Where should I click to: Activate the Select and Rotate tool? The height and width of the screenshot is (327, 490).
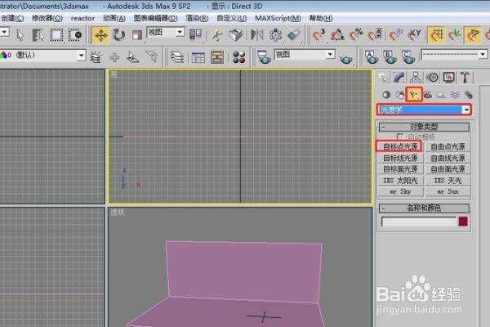point(118,35)
